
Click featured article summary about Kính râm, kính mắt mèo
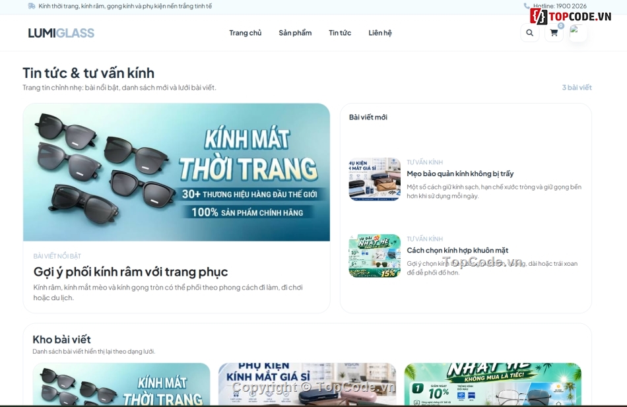pos(168,292)
